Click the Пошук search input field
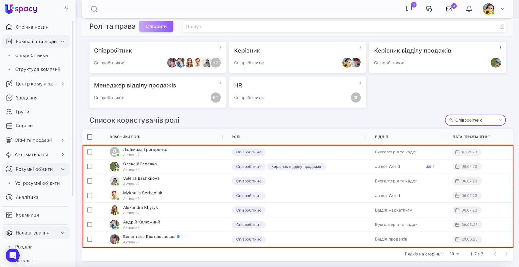519x267 pixels. (x=341, y=27)
